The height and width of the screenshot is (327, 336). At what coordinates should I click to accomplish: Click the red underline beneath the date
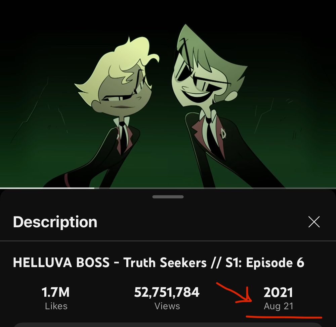point(284,317)
